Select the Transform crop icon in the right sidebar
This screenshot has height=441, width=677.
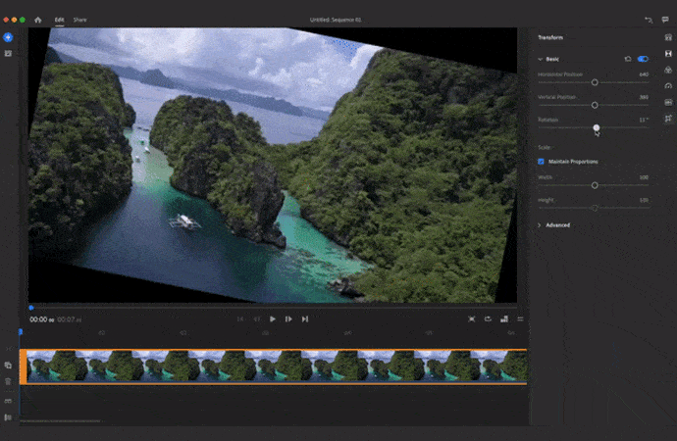tap(668, 119)
